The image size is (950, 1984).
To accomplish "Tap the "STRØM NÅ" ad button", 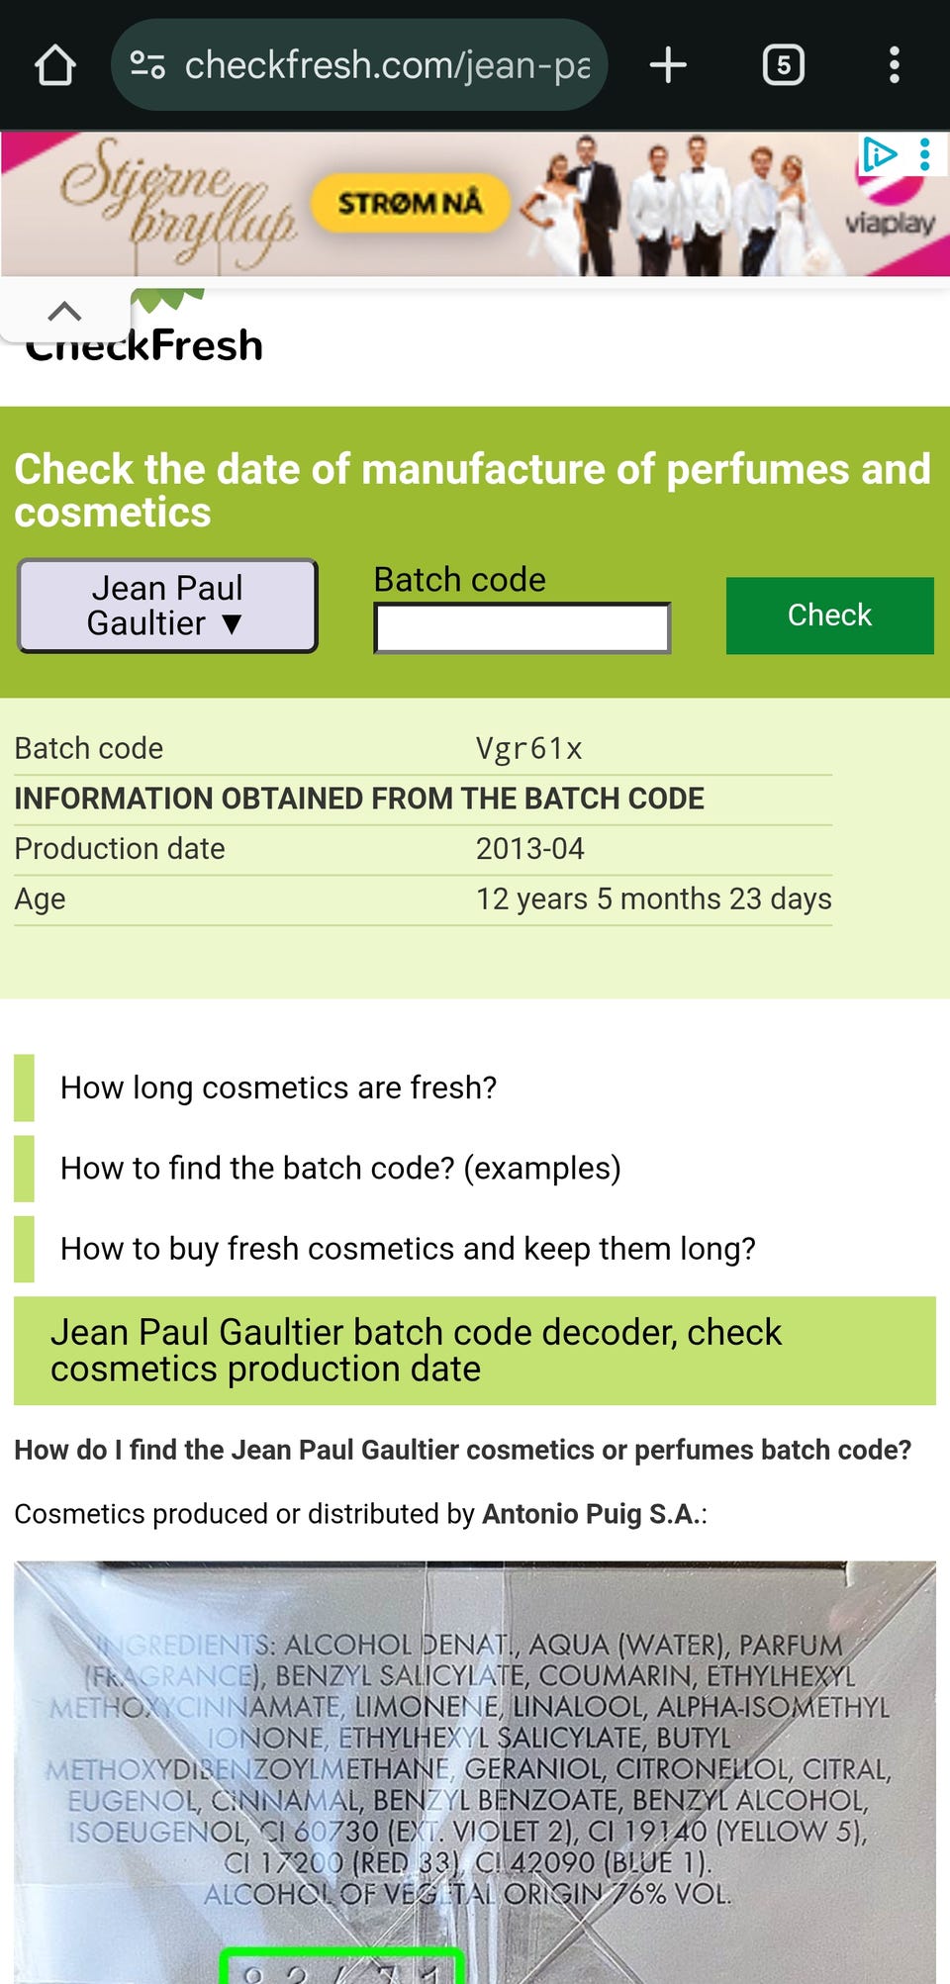I will 411,203.
